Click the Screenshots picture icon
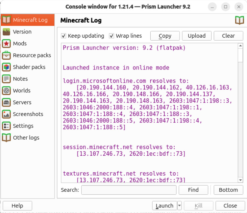The height and width of the screenshot is (213, 247). pyautogui.click(x=6, y=114)
